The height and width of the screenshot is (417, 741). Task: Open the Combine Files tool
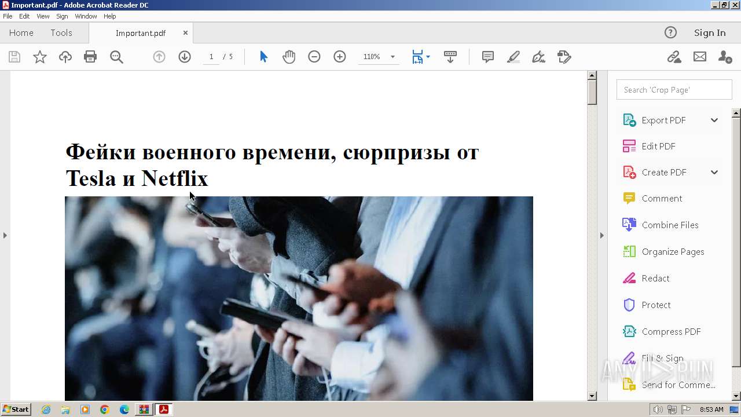coord(670,225)
